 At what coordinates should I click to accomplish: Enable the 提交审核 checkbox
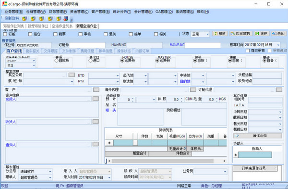pyautogui.click(x=248, y=50)
